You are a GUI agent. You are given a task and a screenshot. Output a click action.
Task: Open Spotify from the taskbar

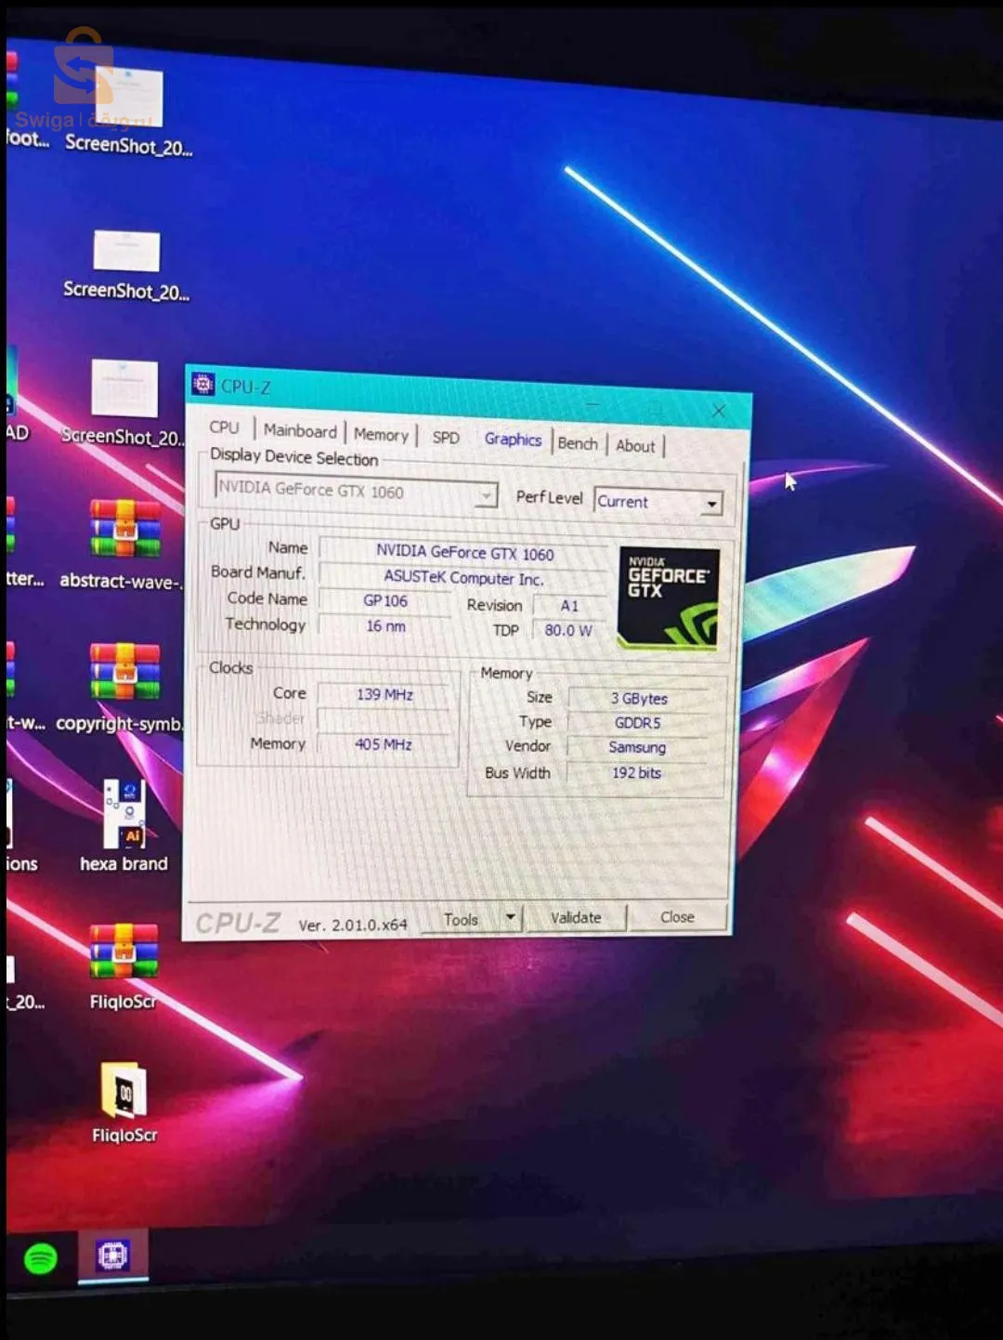40,1259
